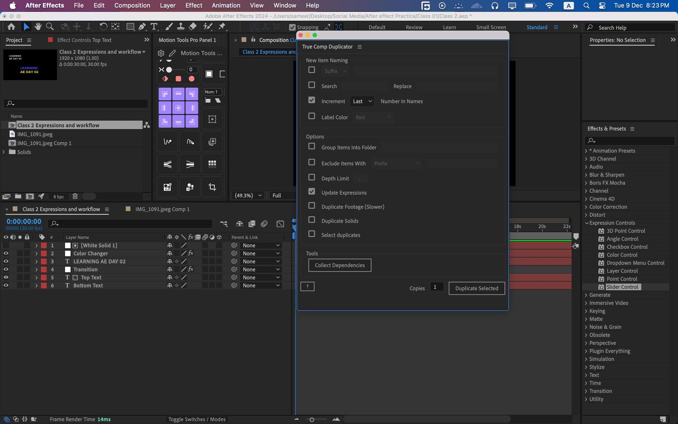The width and height of the screenshot is (678, 424).
Task: Hide the Color Changer layer
Action: pyautogui.click(x=6, y=253)
